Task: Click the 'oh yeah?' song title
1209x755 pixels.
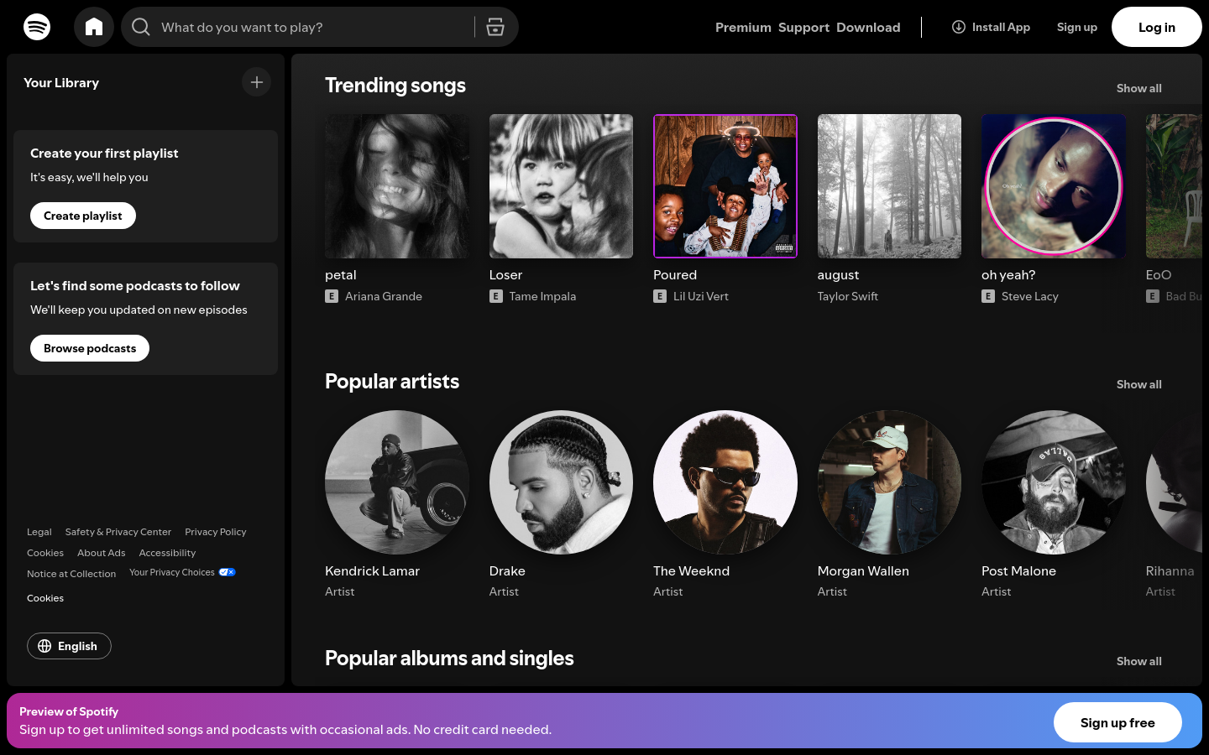Action: click(1008, 275)
